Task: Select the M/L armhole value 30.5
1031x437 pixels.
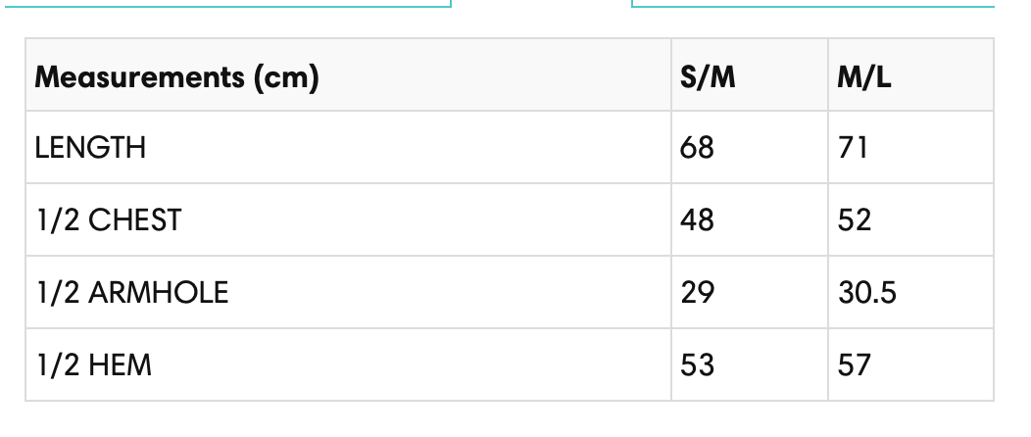Action: (x=866, y=293)
